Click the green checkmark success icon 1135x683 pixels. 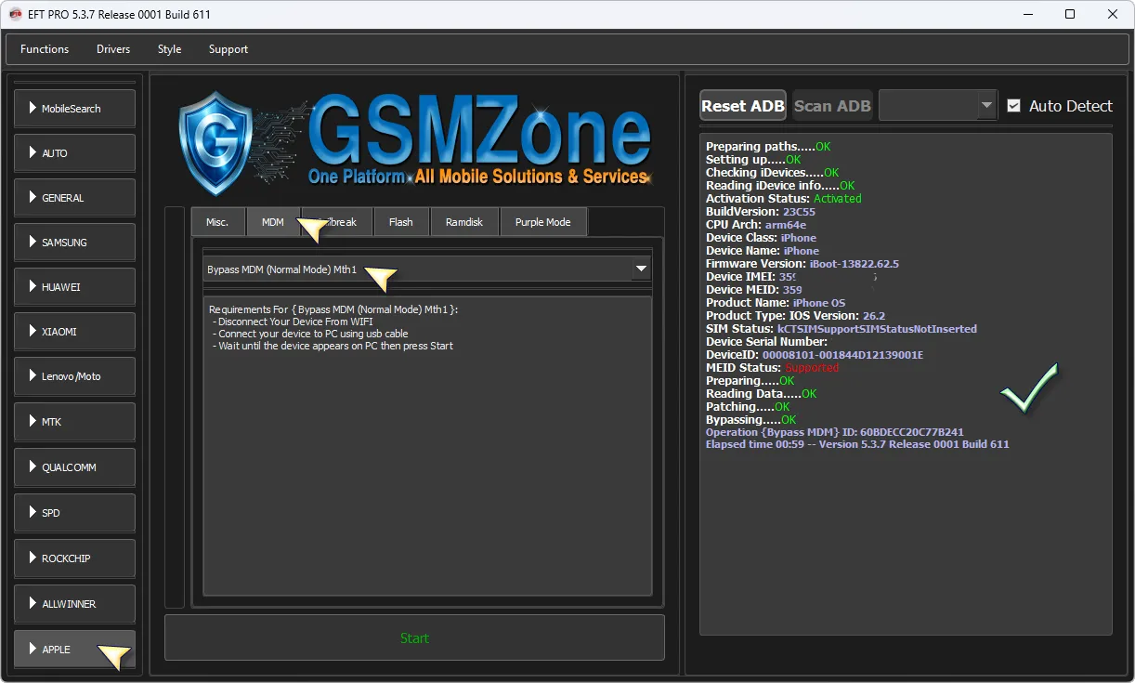click(x=1029, y=388)
